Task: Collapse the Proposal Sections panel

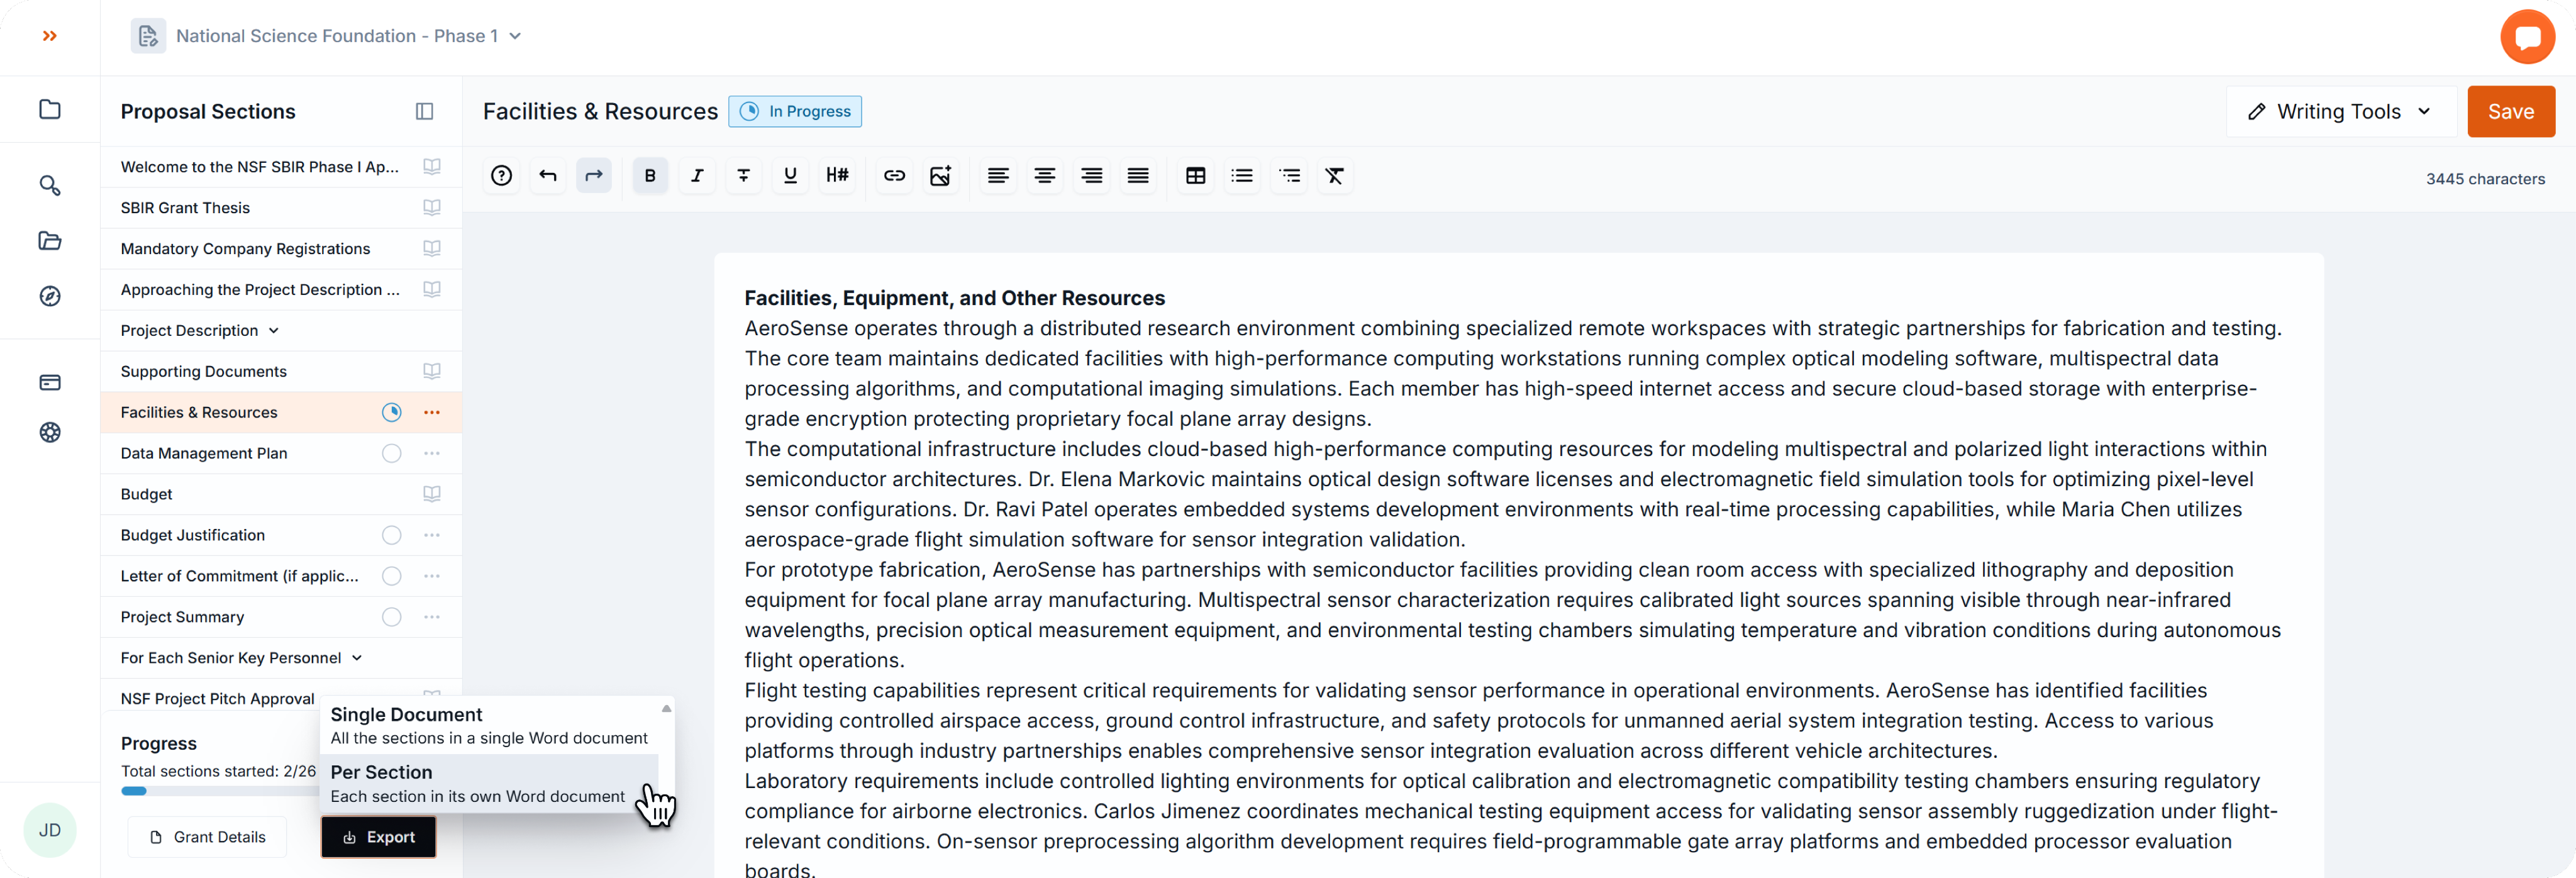Action: [424, 111]
